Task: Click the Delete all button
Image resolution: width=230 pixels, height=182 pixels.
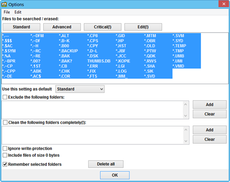Action: [106, 164]
